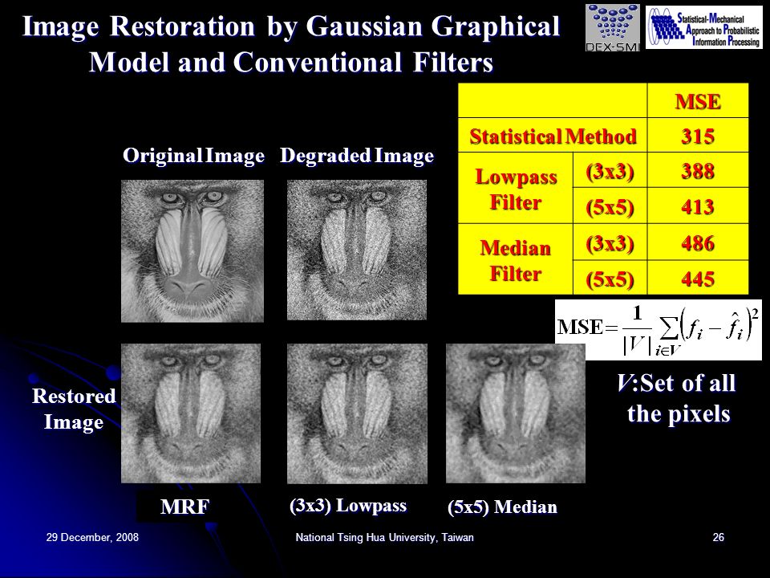
Task: Click the Lowpass Filter (5x5) size cell
Action: click(x=610, y=206)
